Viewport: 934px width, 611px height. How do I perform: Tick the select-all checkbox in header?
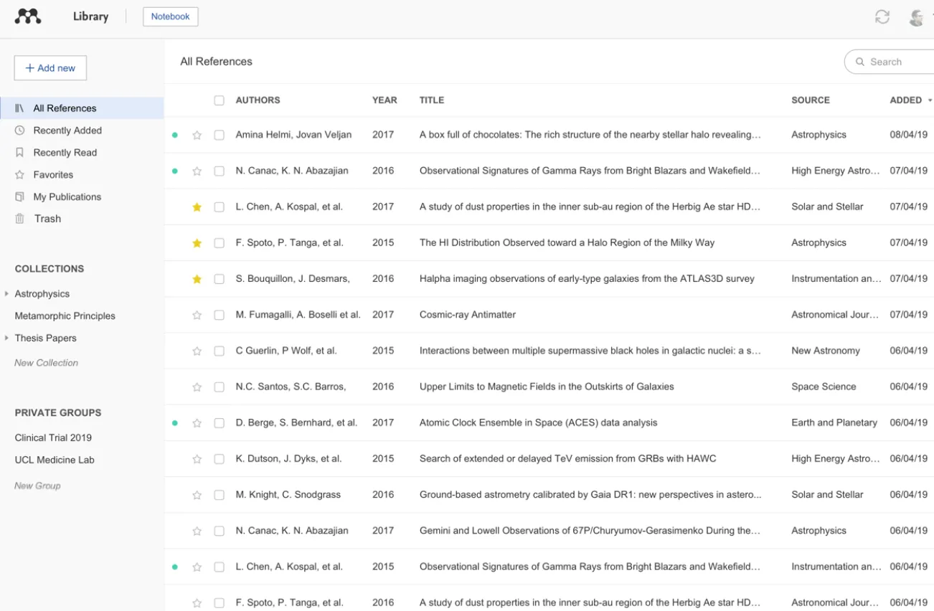pos(219,100)
